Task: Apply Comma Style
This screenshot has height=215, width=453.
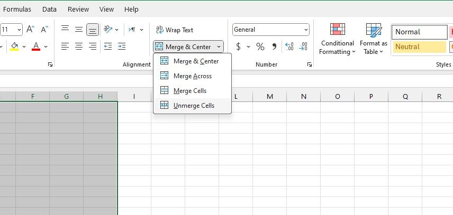Action: pos(274,46)
